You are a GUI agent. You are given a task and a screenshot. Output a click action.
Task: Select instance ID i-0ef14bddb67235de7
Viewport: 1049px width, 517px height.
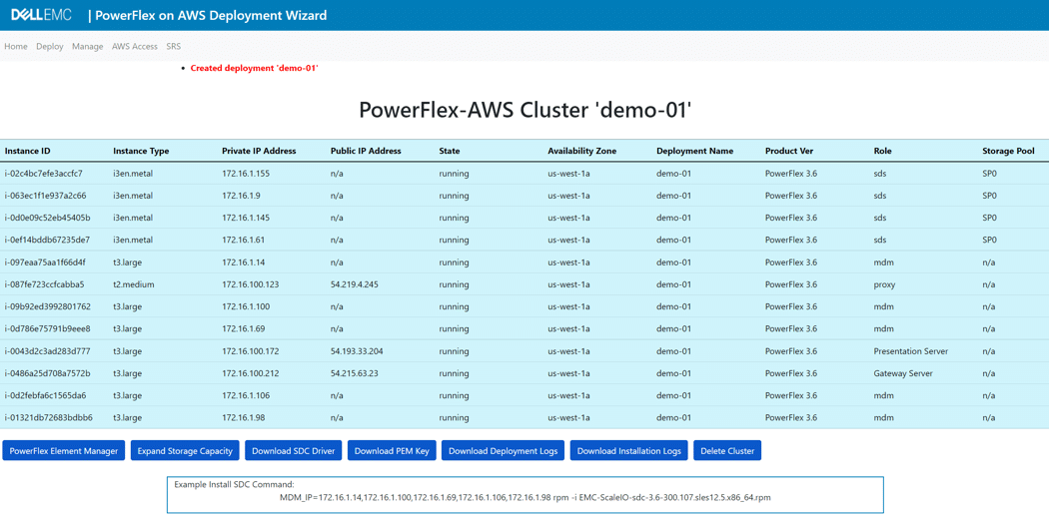[47, 240]
